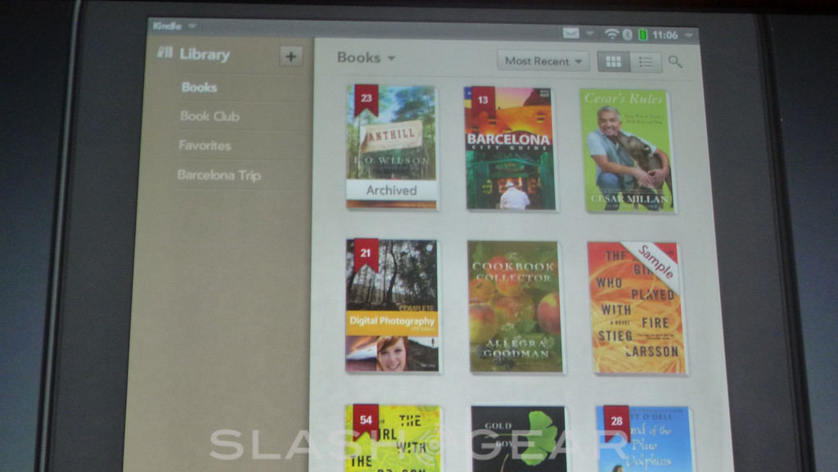The height and width of the screenshot is (472, 838).
Task: Select Books in the sidebar
Action: point(199,87)
